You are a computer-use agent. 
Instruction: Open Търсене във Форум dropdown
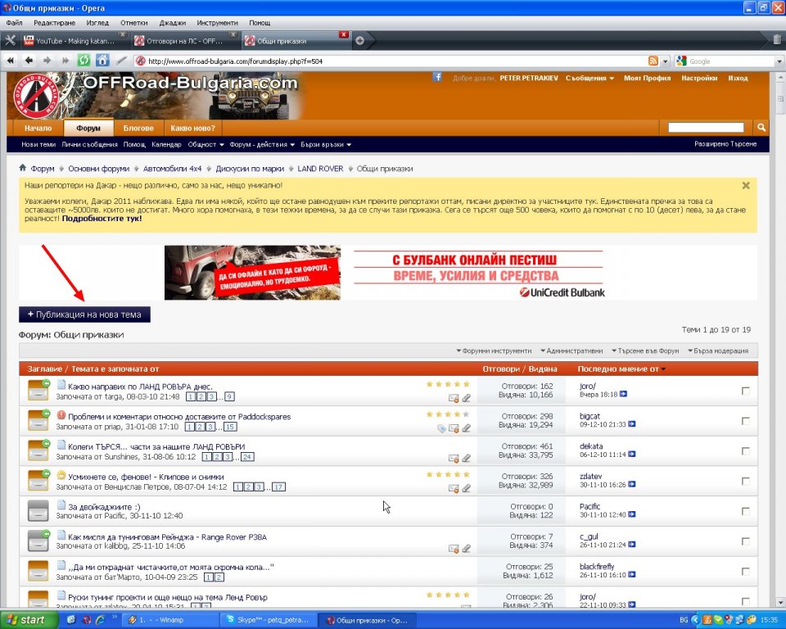point(645,351)
